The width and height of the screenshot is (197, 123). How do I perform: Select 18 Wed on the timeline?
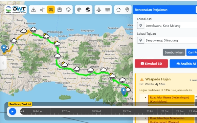(96, 111)
